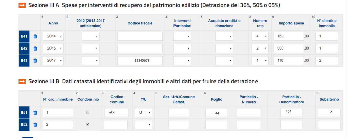The width and height of the screenshot is (347, 138).
Task: Delete row E43 with trash icon
Action: click(x=35, y=60)
